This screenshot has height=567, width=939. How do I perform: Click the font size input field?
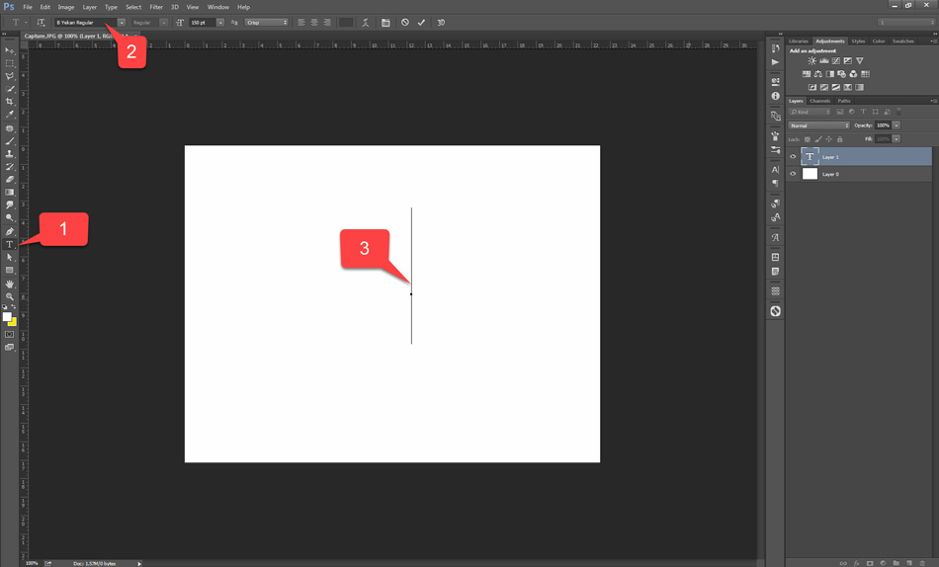[202, 22]
